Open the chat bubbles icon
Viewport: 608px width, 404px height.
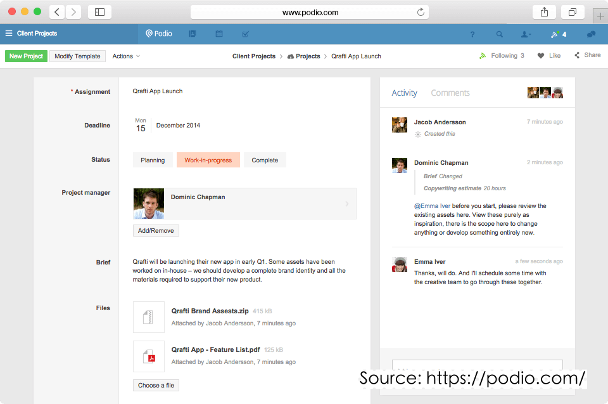pos(591,34)
